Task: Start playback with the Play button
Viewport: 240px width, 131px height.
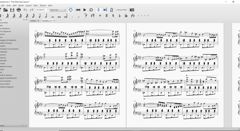Action: (x=85, y=10)
